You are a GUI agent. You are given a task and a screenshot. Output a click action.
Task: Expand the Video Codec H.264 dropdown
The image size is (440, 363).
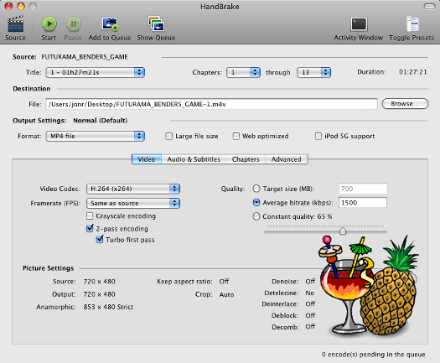point(133,189)
